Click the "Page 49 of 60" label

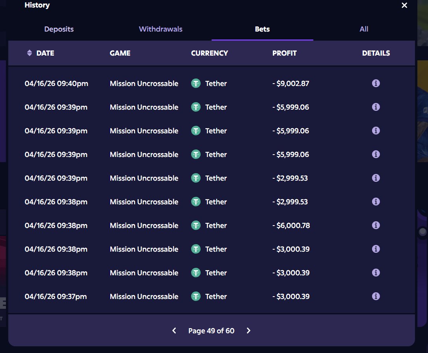211,331
